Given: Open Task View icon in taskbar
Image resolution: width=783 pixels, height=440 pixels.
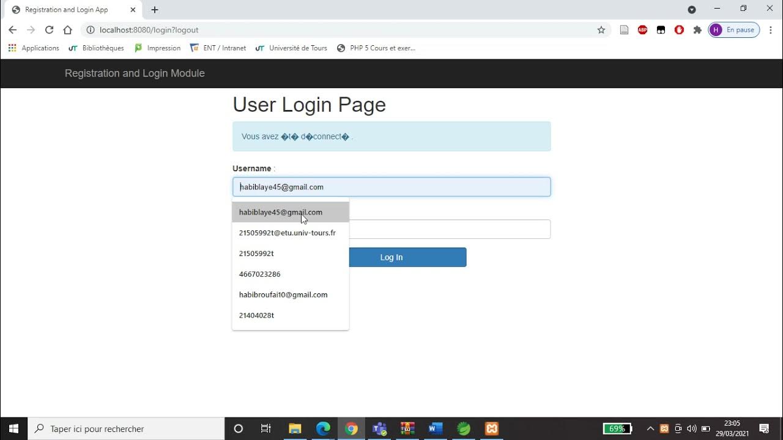Looking at the screenshot, I should [x=265, y=429].
